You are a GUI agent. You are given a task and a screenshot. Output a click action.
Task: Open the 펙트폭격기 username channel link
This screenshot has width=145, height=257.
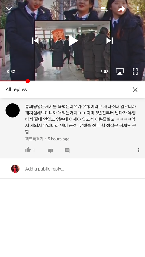click(34, 139)
